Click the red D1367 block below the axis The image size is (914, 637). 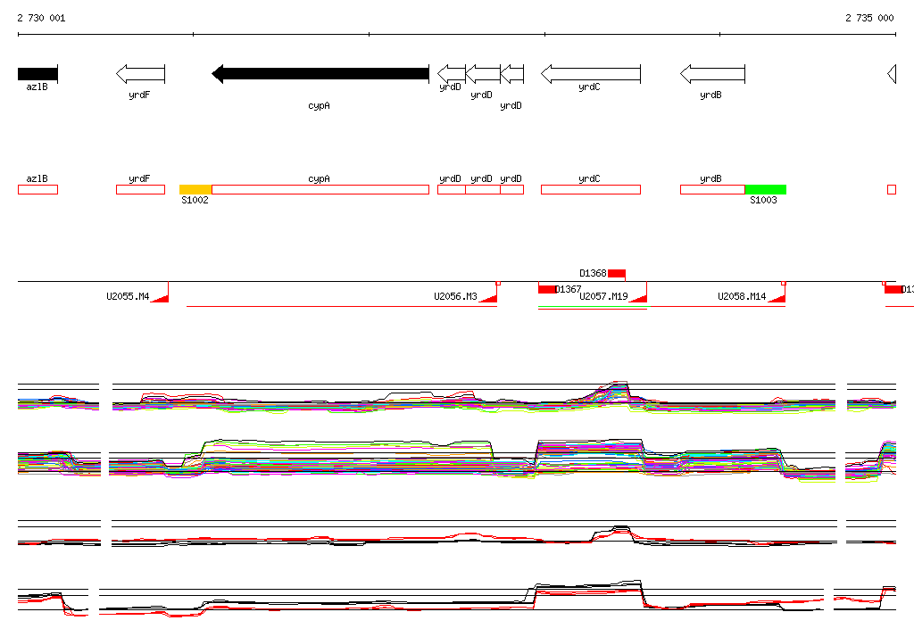click(547, 289)
